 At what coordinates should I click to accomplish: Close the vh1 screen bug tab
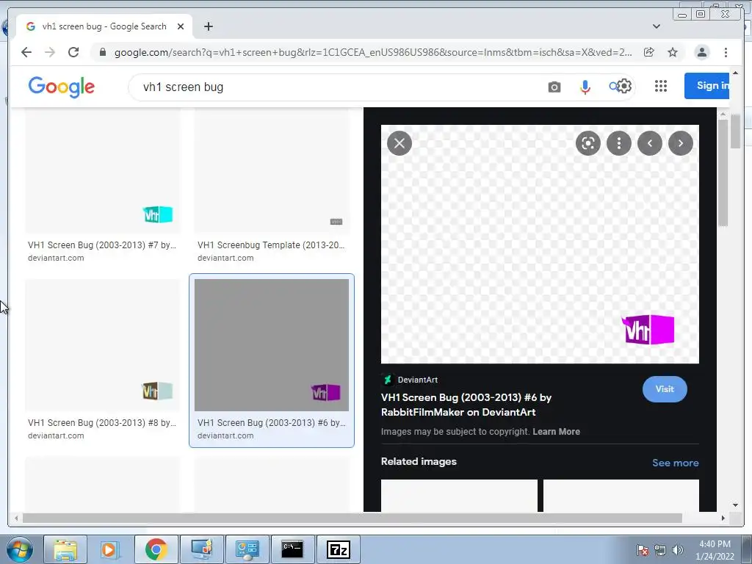click(181, 26)
